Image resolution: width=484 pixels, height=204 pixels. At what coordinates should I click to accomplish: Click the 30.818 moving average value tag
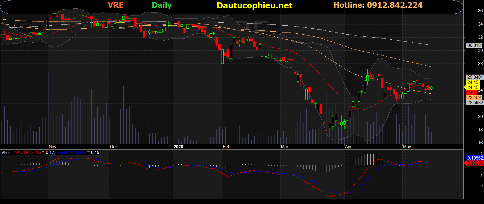click(x=474, y=45)
